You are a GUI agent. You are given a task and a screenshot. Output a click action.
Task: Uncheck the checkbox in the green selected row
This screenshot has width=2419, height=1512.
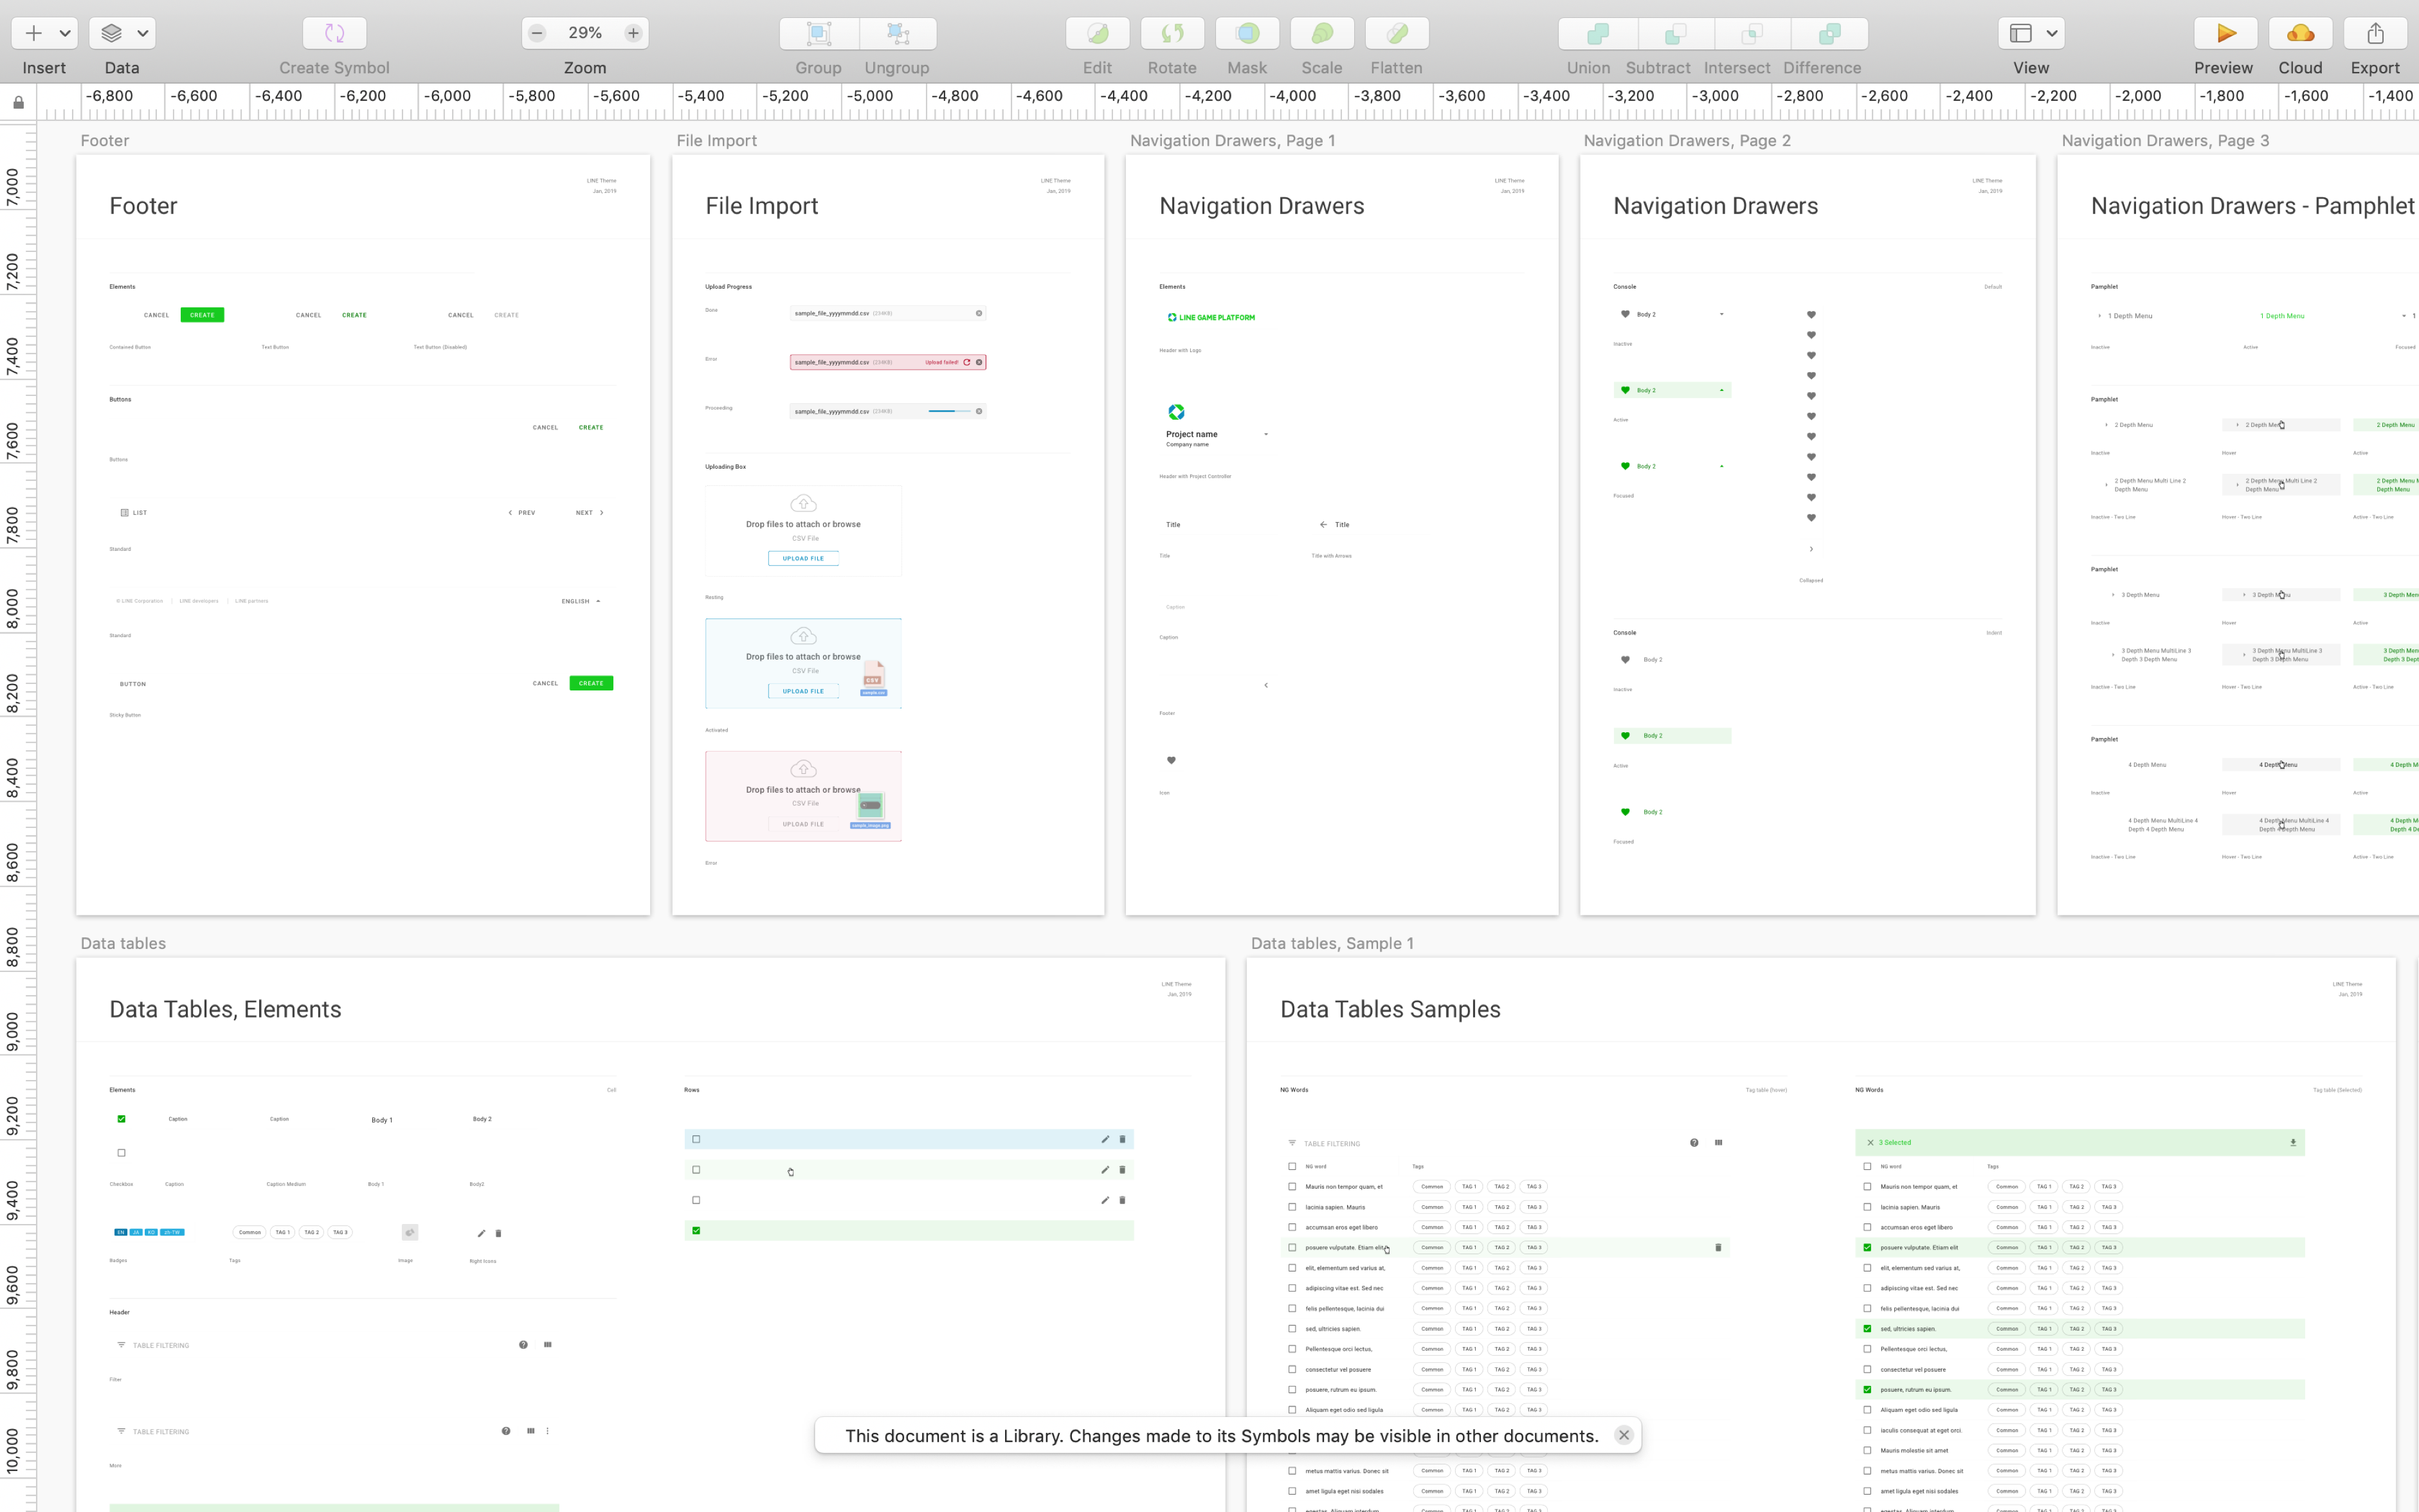coord(696,1230)
